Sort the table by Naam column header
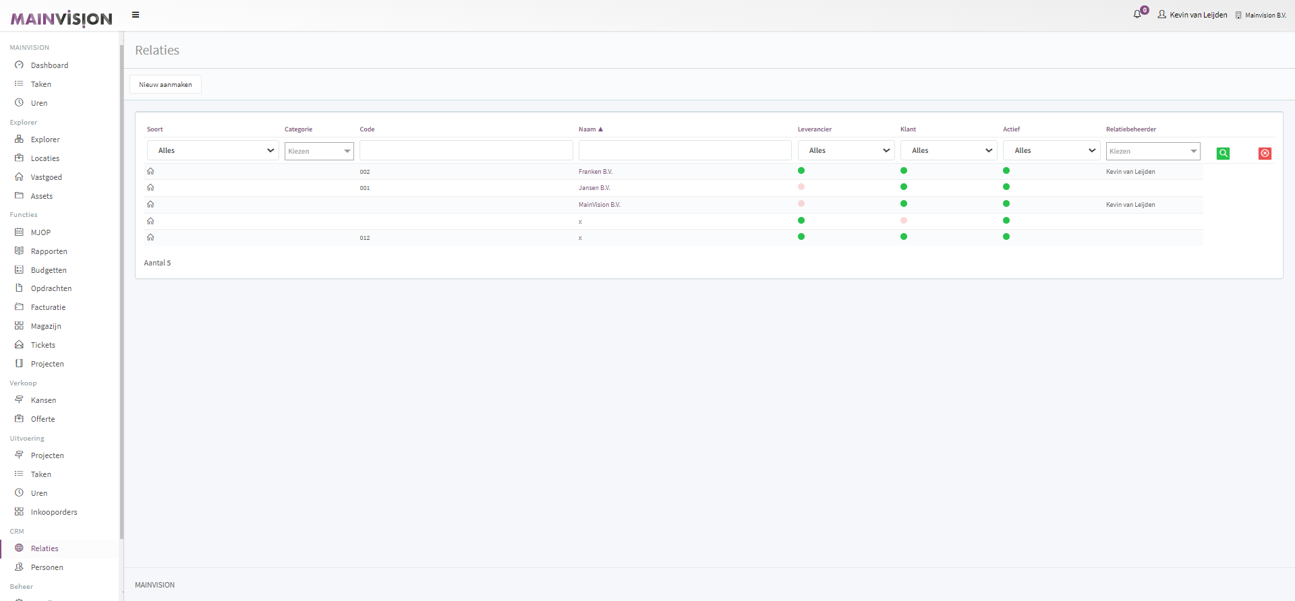Screen dimensions: 1295x601 tap(587, 129)
